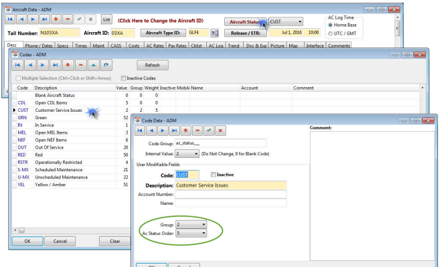The image size is (439, 267).
Task: Go to previous record in Code Data toolbar
Action: 151,130
